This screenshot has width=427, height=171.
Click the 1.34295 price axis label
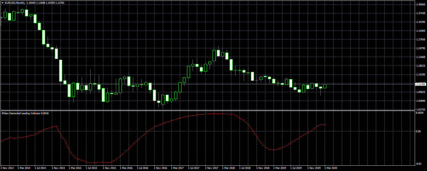421,22
